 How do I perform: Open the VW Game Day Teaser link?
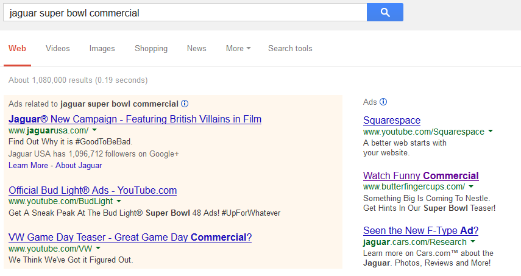[x=130, y=237]
